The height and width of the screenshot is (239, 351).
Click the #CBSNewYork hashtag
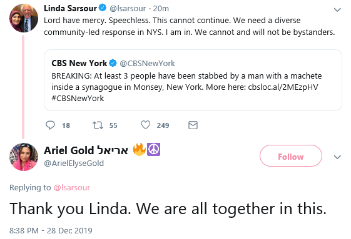[78, 98]
